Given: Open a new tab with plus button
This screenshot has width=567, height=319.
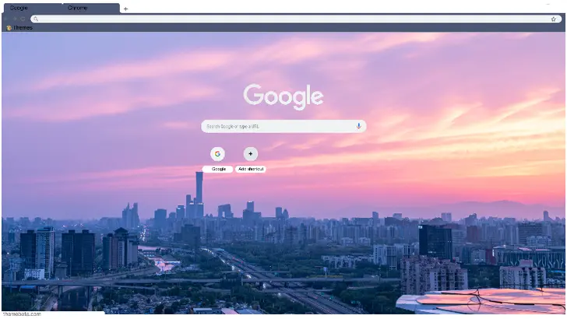Looking at the screenshot, I should point(126,9).
